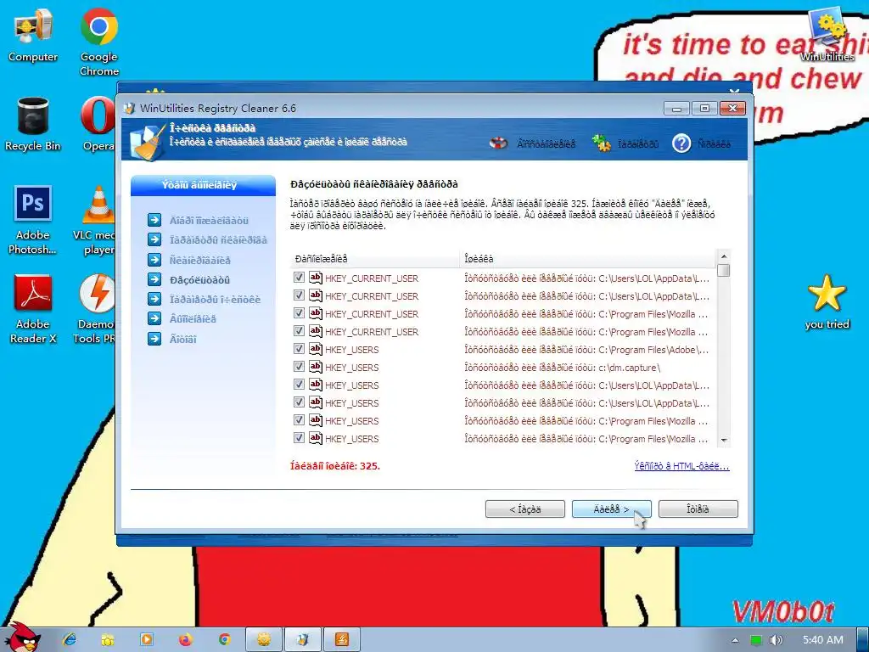Click the 5:40 AM taskbar clock
Image resolution: width=869 pixels, height=652 pixels.
(823, 640)
